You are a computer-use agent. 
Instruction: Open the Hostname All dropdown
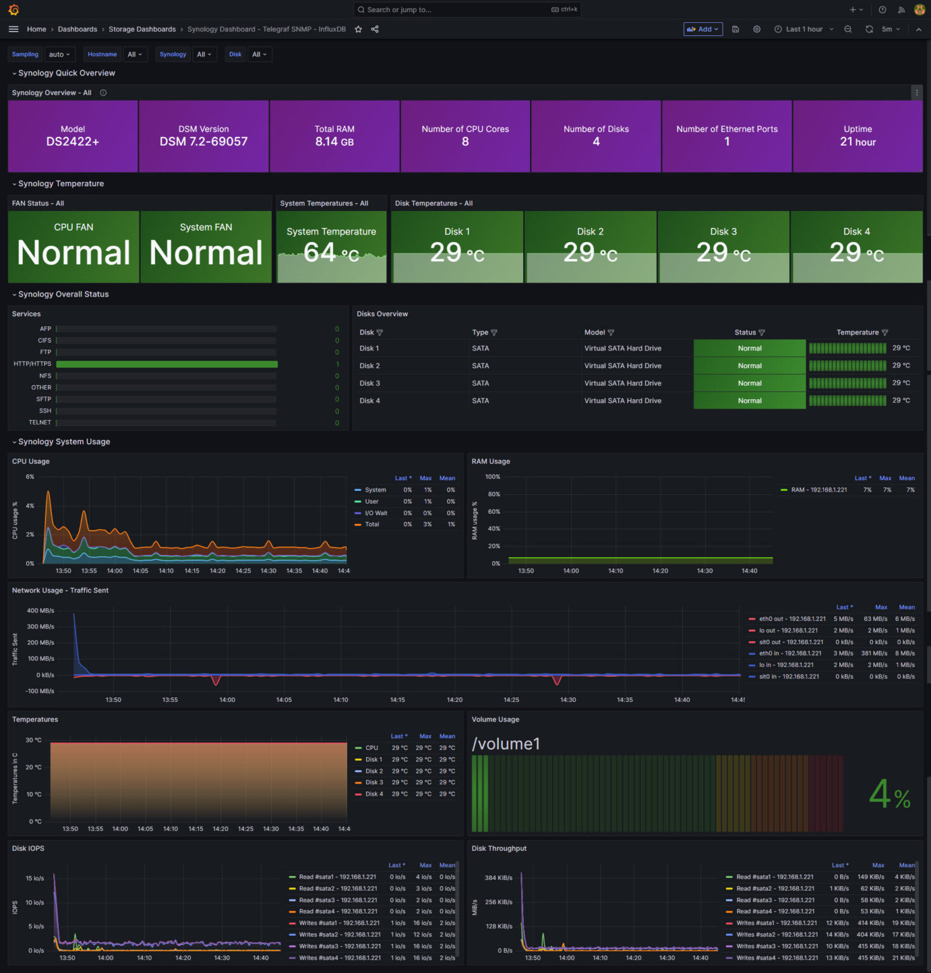tap(135, 54)
